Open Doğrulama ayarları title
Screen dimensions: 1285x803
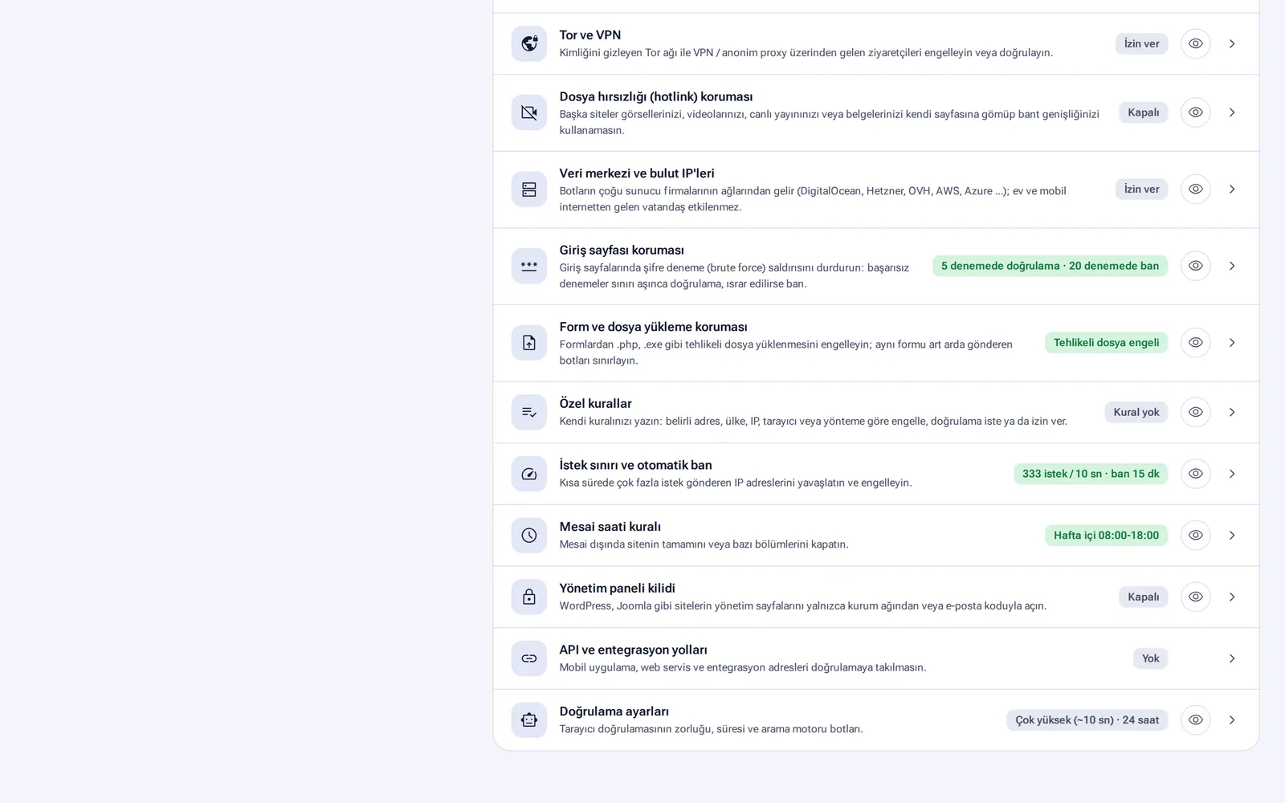click(x=614, y=711)
